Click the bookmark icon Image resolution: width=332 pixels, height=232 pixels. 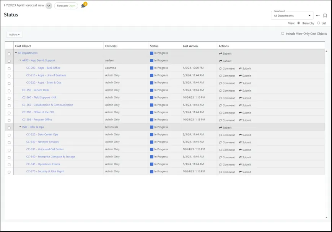[325, 16]
